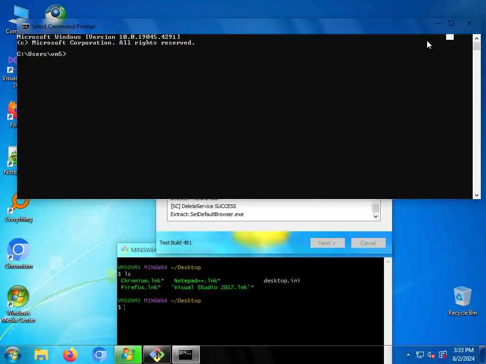
Task: Switch to the Git Bash taskbar item
Action: pos(157,355)
